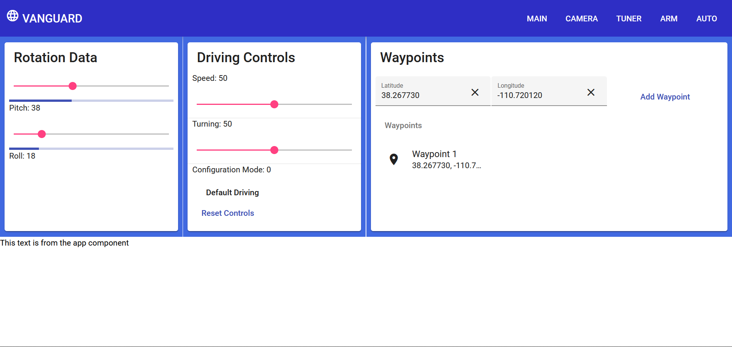Click the Pitch: 38 label
Viewport: 732px width, 347px height.
(25, 108)
